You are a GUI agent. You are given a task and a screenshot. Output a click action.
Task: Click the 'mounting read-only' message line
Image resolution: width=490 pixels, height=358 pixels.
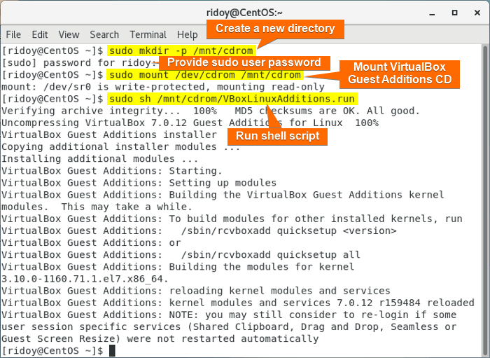[x=163, y=87]
